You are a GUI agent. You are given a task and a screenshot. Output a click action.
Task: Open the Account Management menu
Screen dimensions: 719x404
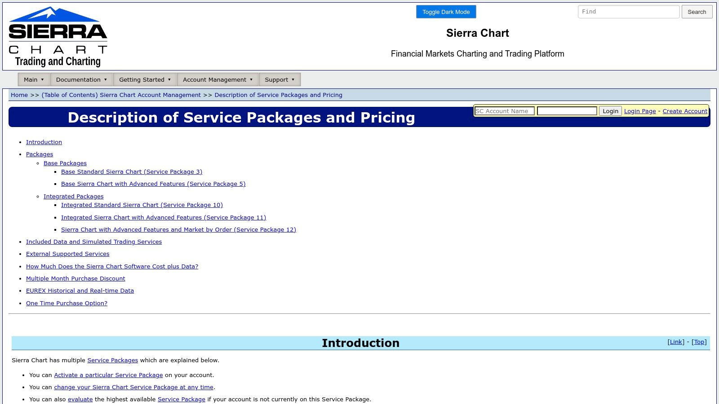tap(217, 79)
